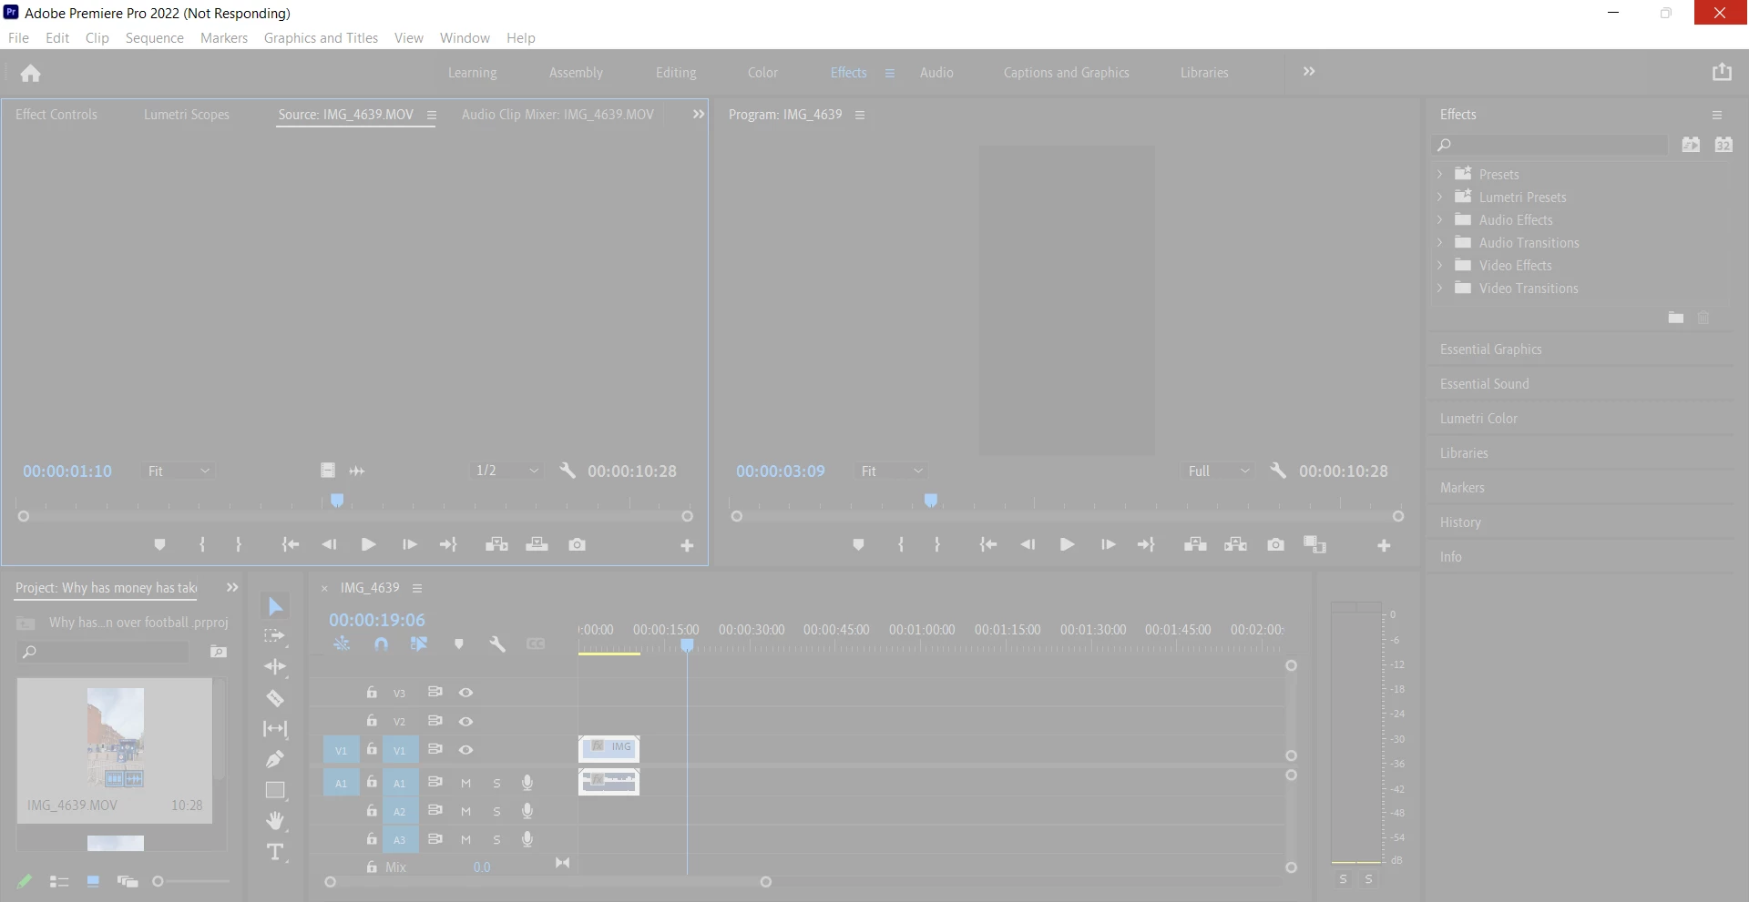Select the Selection tool arrow
Screen dimensions: 1749x902
(275, 607)
